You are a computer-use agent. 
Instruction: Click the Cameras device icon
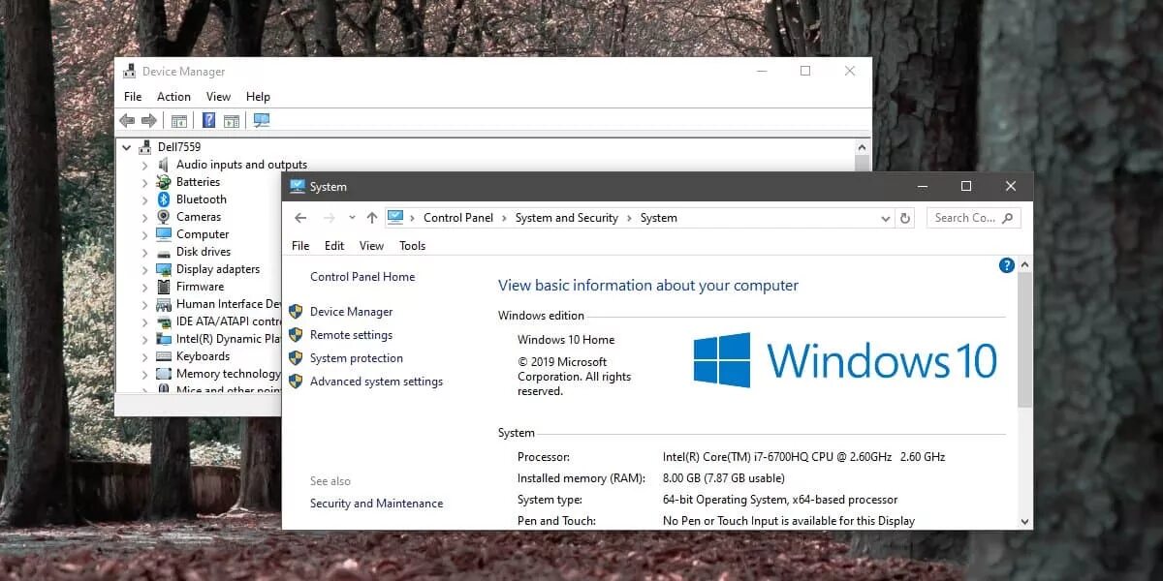click(164, 217)
